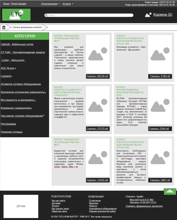Viewport: 177px width, 220px height.
Task: Open Обратная связь footer link
Action: pyautogui.click(x=59, y=211)
